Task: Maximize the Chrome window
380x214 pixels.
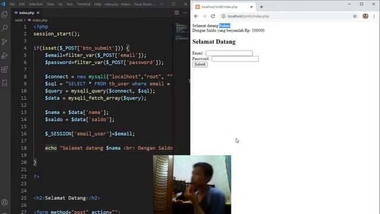Action: tap(362, 4)
